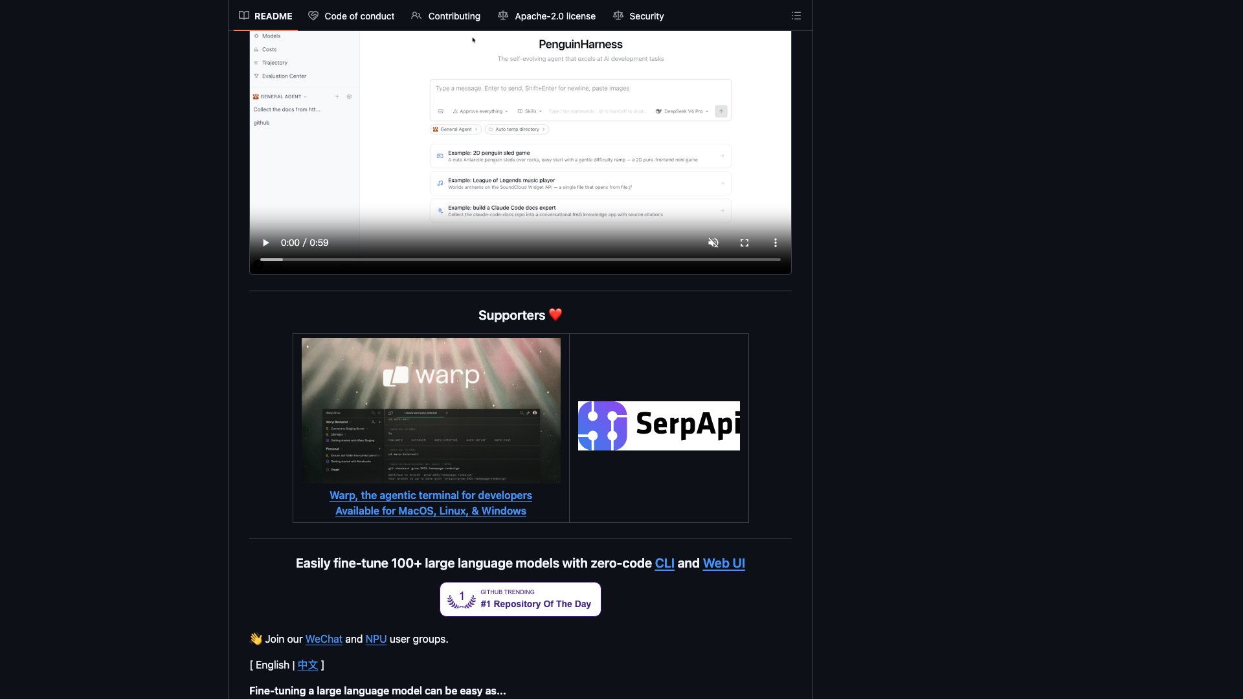
Task: Open the README outline list icon
Action: 796,16
